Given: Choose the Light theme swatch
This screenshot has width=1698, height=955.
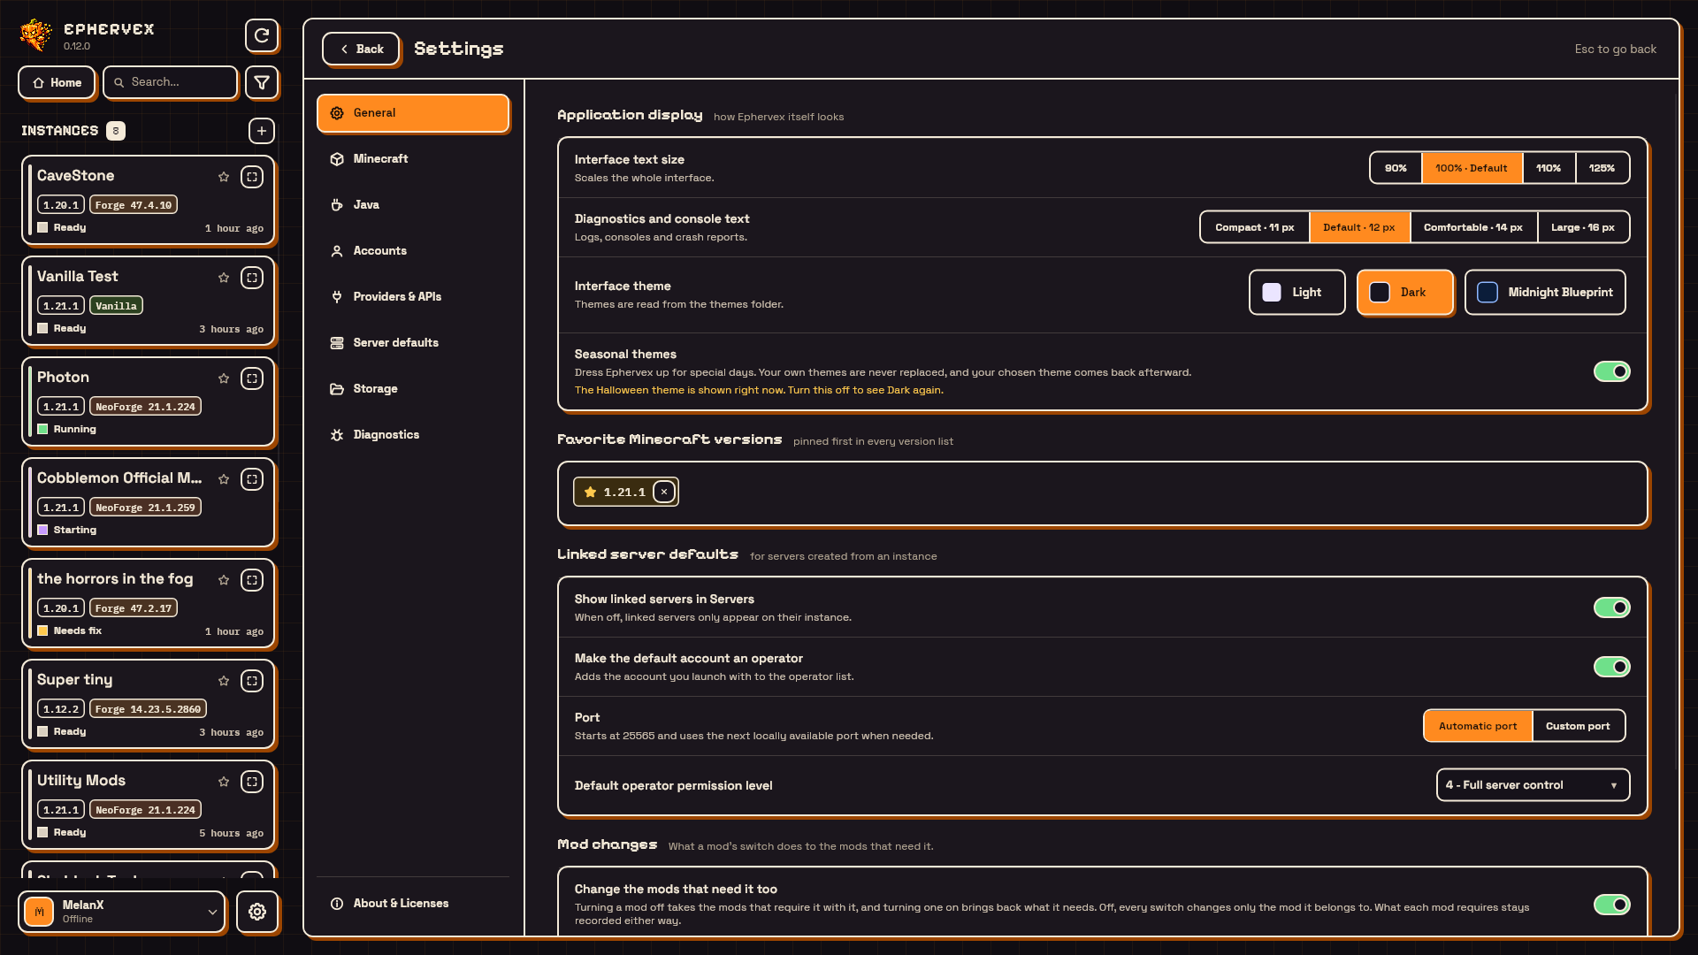Looking at the screenshot, I should [1296, 293].
